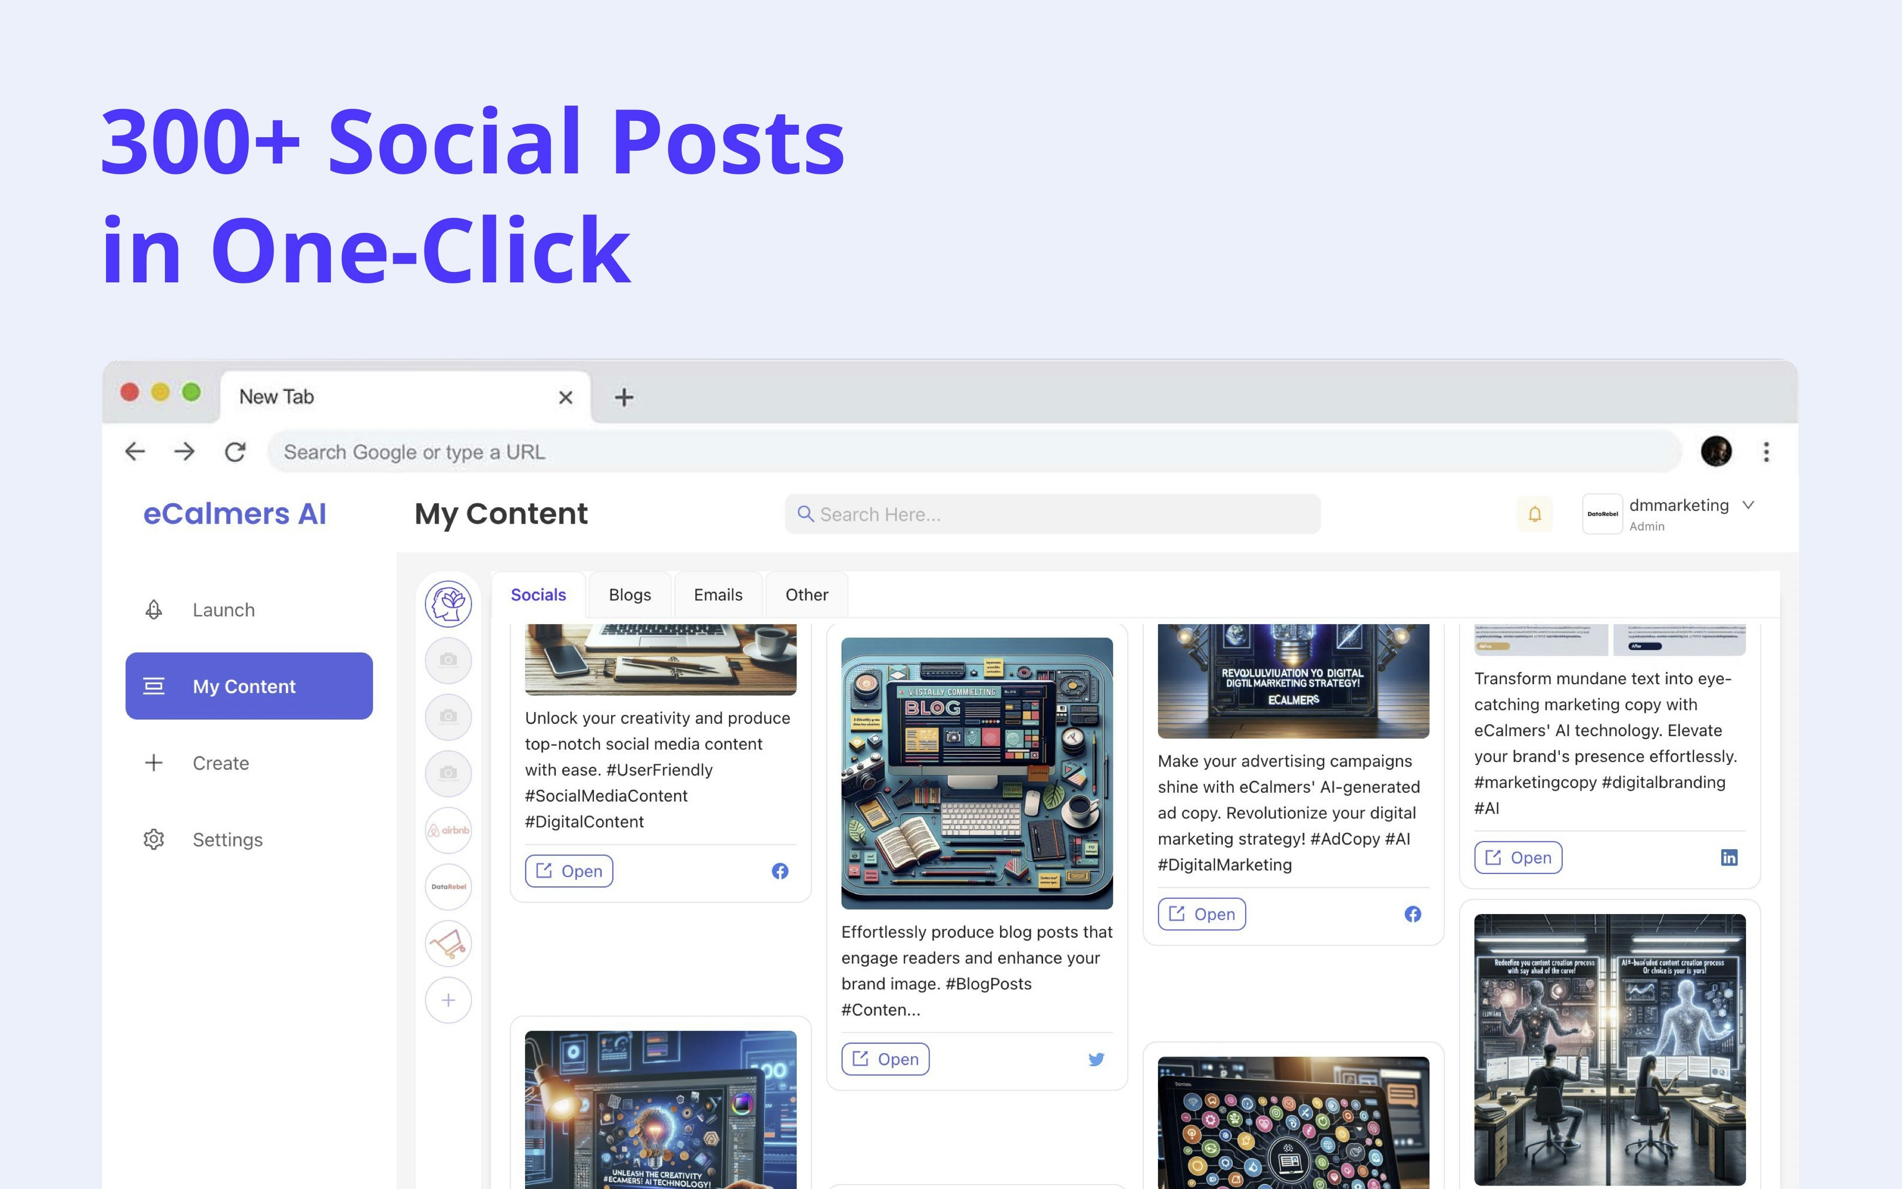Open the Other tab
Image resolution: width=1902 pixels, height=1189 pixels.
coord(806,595)
